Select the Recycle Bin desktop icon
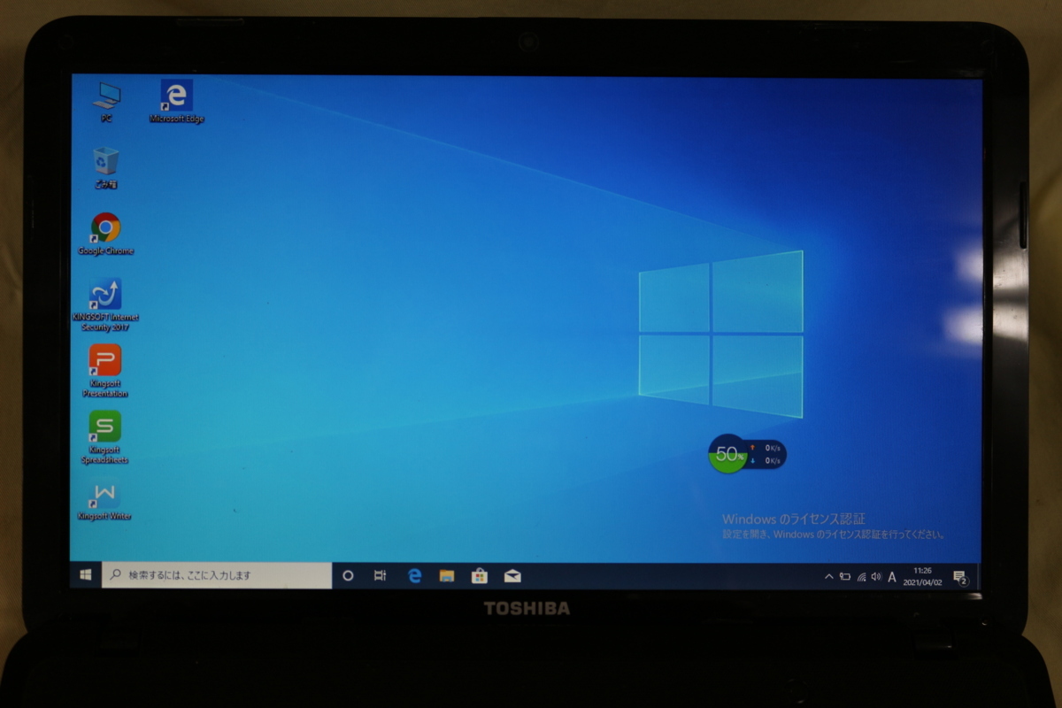1062x708 pixels. pyautogui.click(x=106, y=167)
